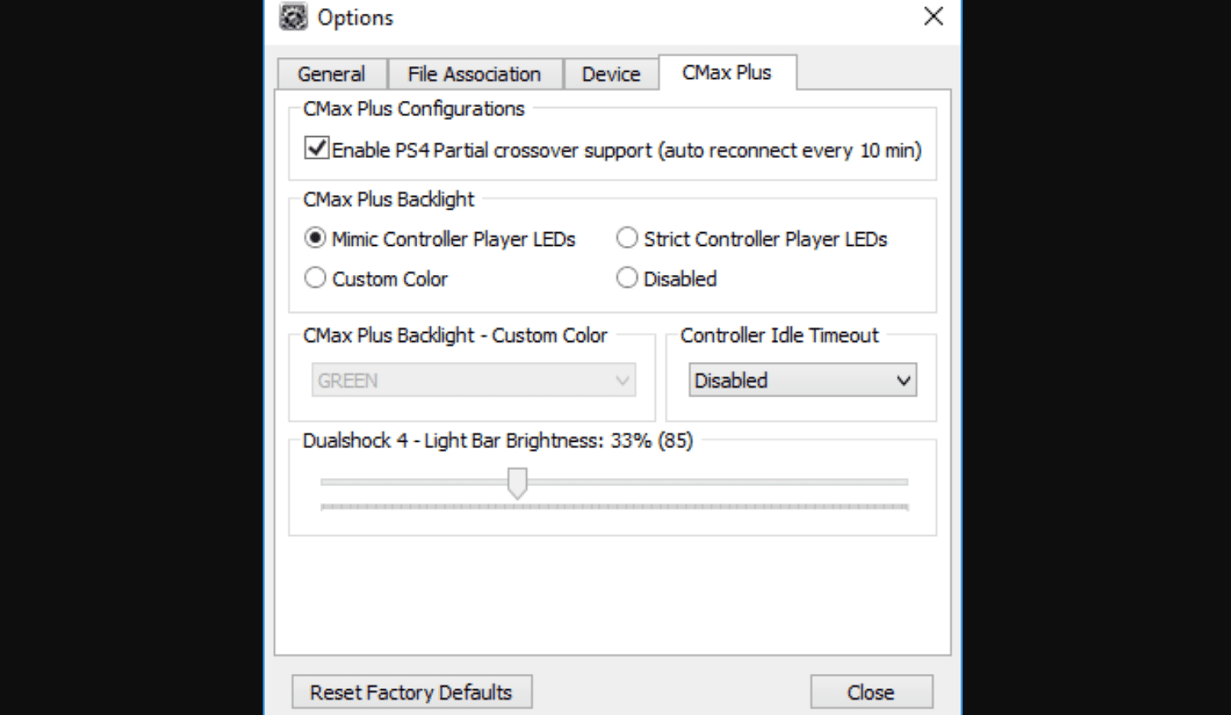Open the greyed GREEN custom color dropdown

pos(474,380)
